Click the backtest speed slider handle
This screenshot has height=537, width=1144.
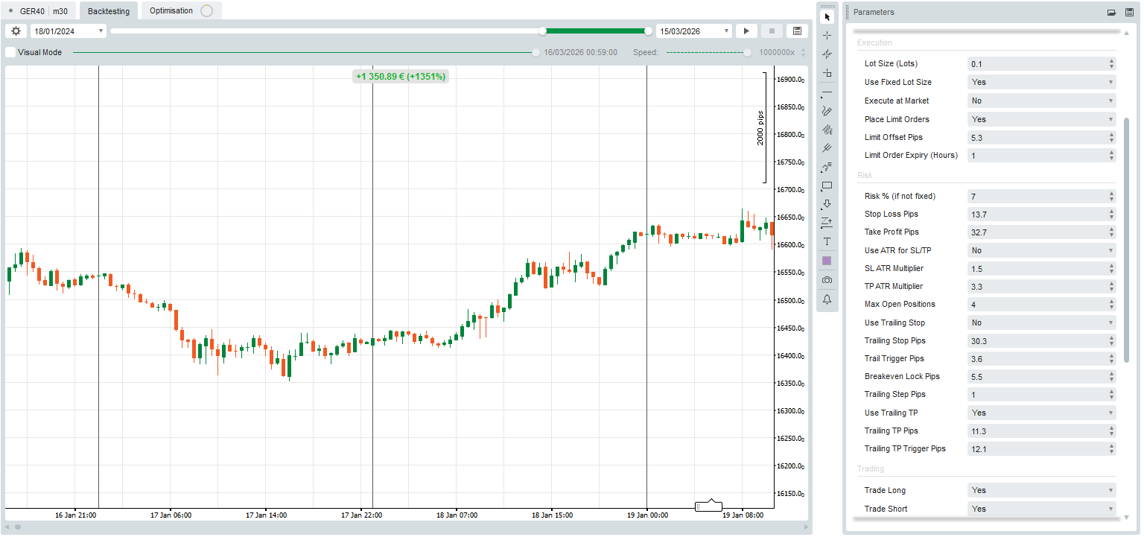748,53
